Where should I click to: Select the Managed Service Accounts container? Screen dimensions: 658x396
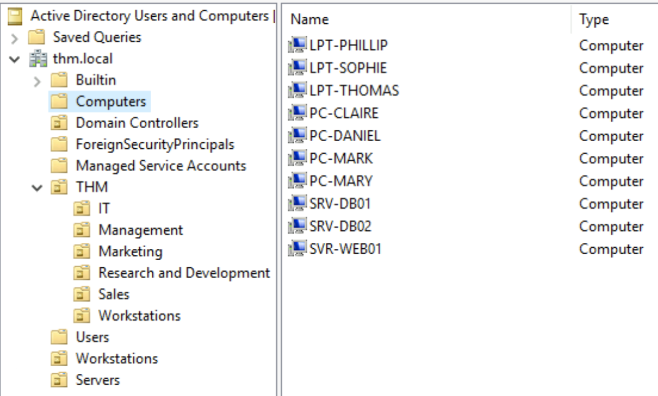(x=161, y=166)
